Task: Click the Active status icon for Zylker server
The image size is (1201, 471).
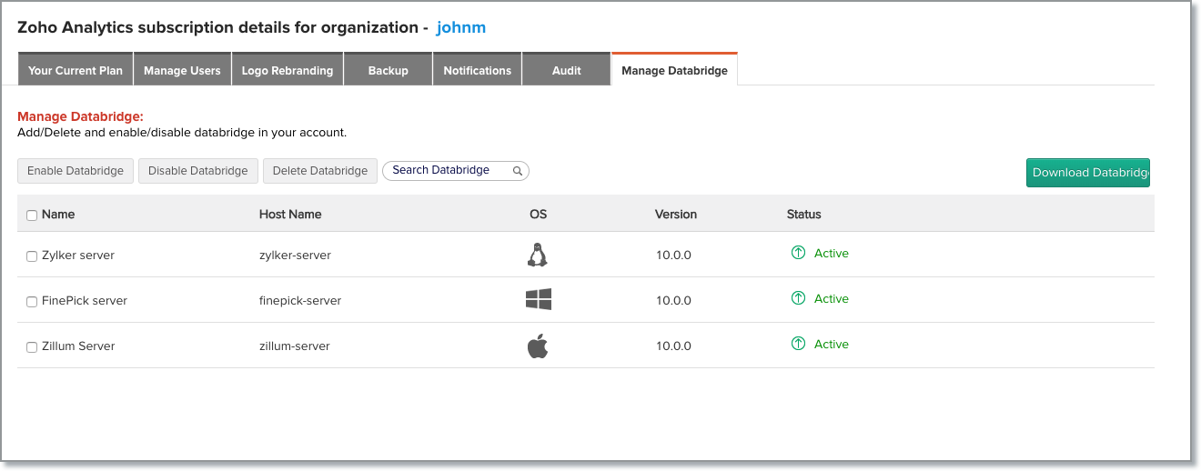Action: [x=798, y=254]
